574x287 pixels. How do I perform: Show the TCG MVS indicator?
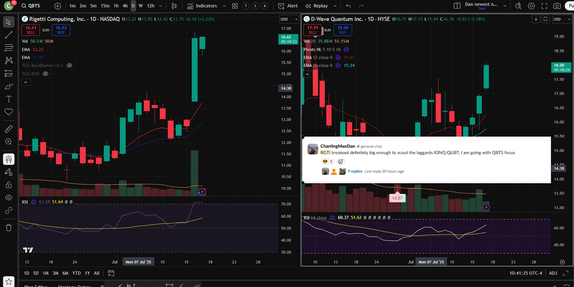pyautogui.click(x=46, y=74)
